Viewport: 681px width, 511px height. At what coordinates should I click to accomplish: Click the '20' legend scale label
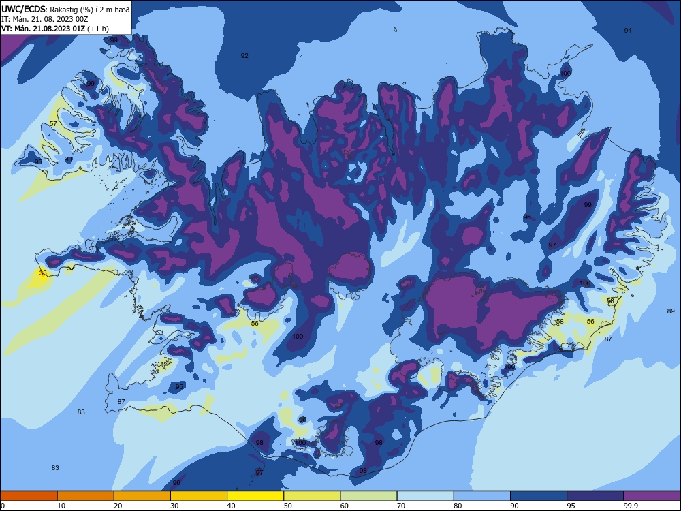pyautogui.click(x=118, y=506)
